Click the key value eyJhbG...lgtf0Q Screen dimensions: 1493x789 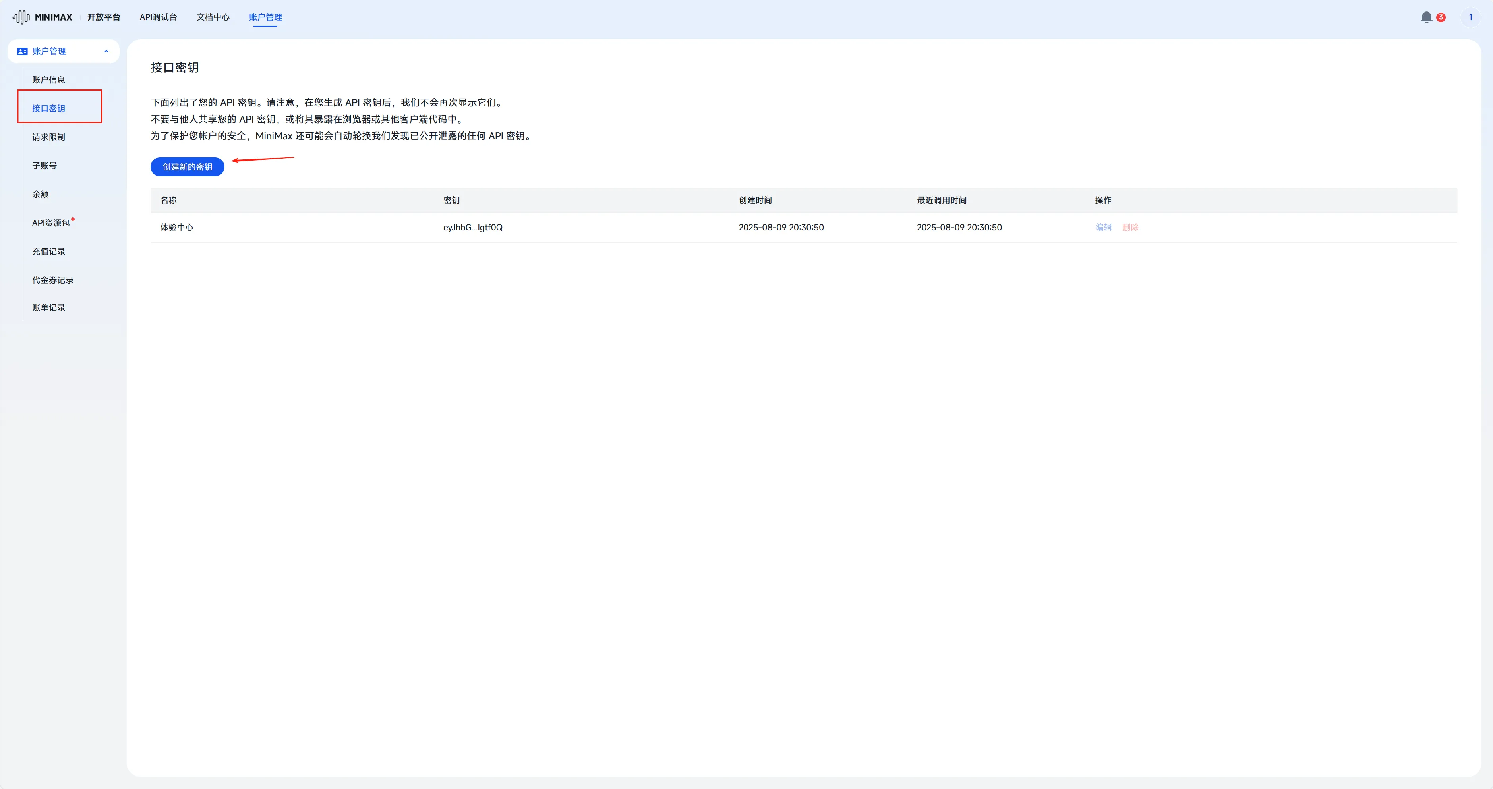click(x=473, y=227)
